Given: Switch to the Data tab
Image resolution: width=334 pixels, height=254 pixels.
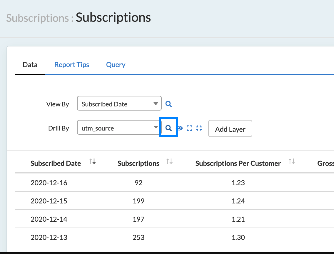Looking at the screenshot, I should point(30,65).
